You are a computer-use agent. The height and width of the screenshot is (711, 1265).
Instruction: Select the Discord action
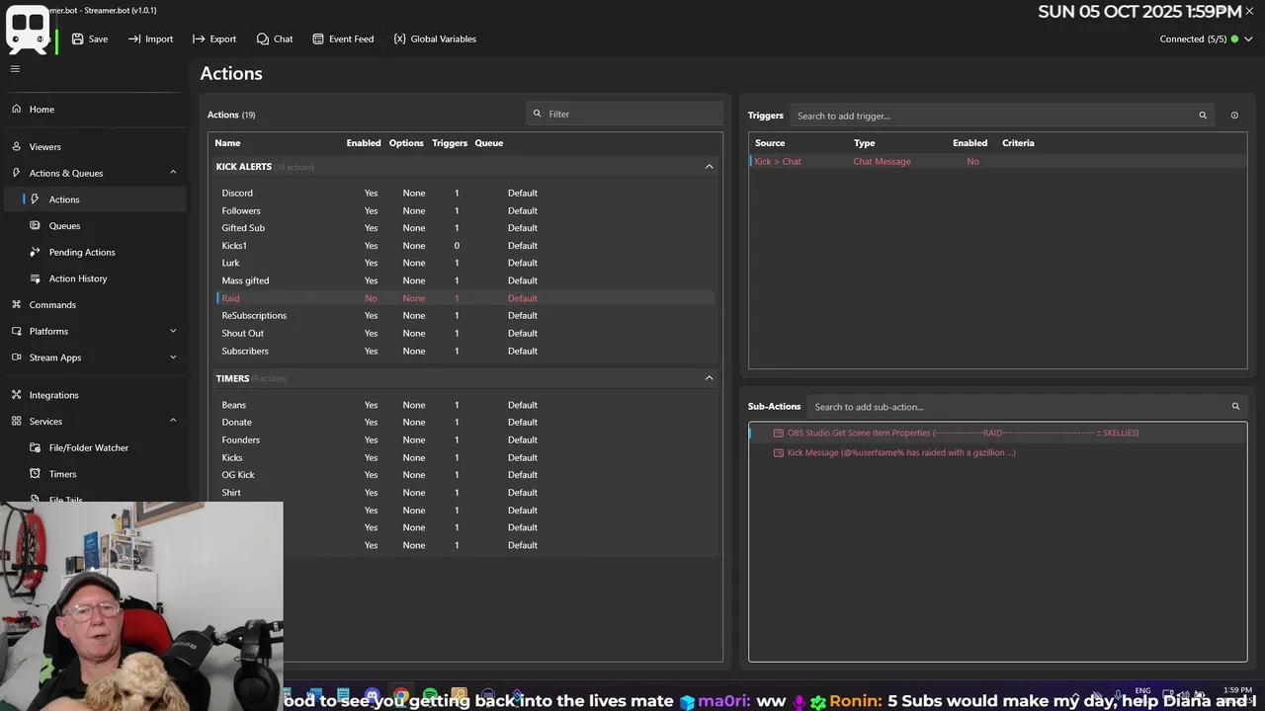tap(464, 194)
